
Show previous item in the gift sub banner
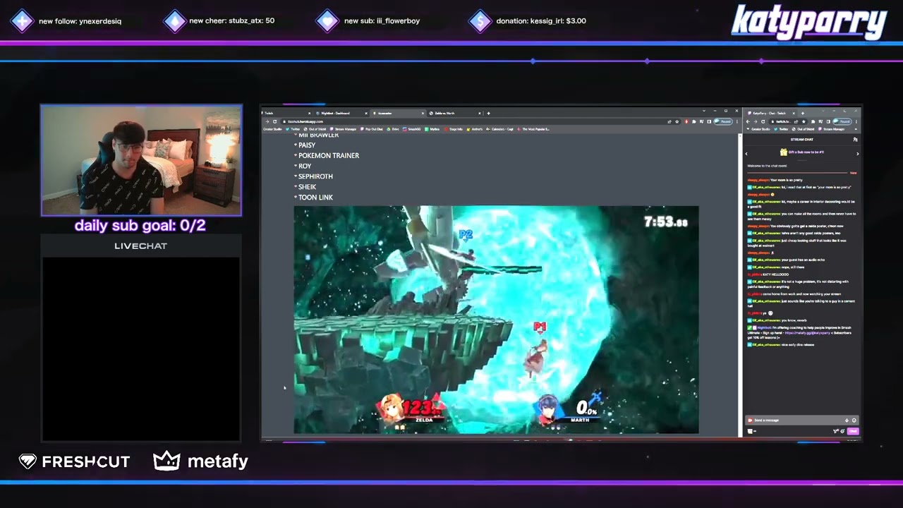coord(746,152)
